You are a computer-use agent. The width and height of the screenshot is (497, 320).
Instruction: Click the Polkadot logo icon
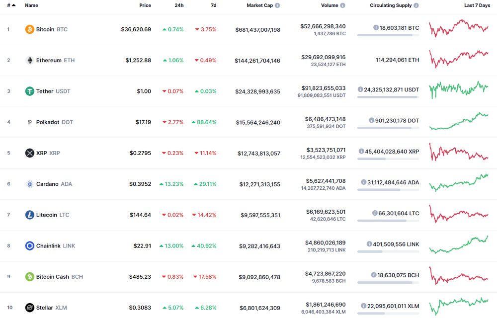pyautogui.click(x=30, y=122)
